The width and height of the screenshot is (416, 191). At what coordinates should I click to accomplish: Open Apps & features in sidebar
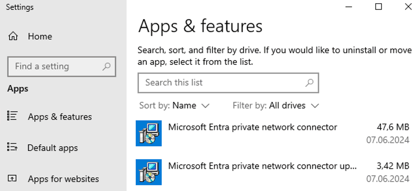click(x=60, y=116)
